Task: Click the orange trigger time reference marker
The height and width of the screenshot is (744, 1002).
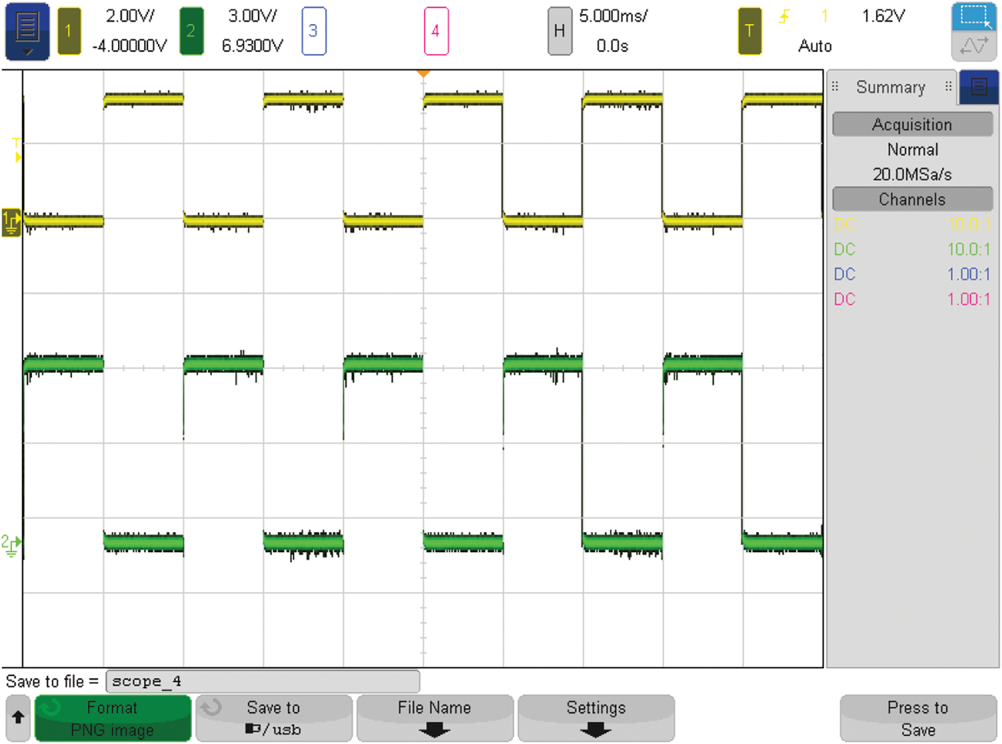Action: coord(423,74)
